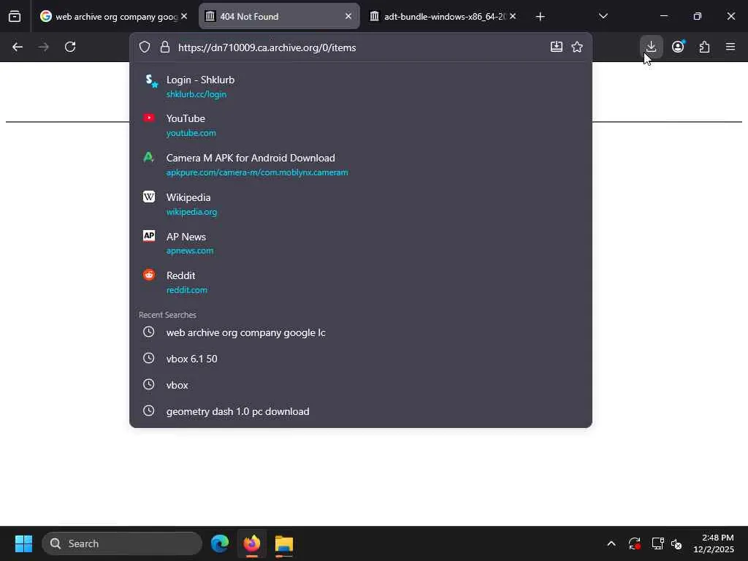This screenshot has height=561, width=748.
Task: Open Camera M APK for Android Download
Action: pos(361,164)
